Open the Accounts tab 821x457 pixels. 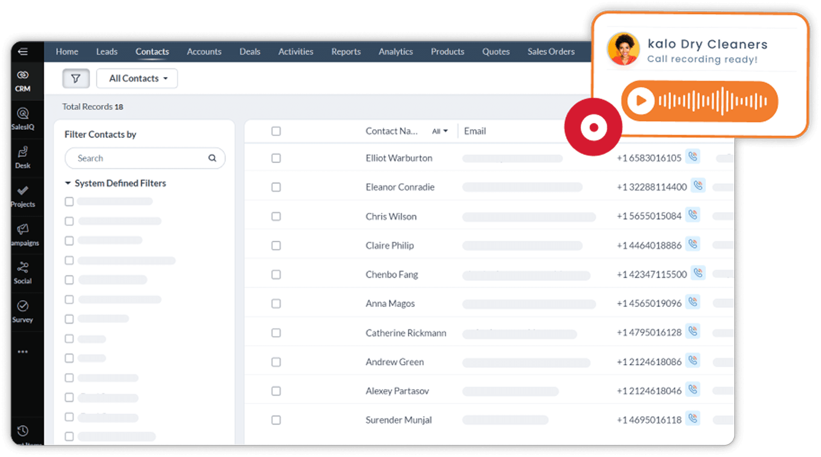(x=204, y=52)
